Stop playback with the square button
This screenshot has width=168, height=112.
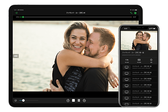[73, 100]
